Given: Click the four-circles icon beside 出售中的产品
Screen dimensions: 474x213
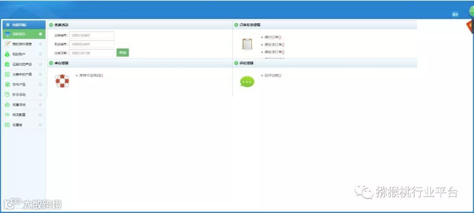Looking at the screenshot, I should 7,74.
